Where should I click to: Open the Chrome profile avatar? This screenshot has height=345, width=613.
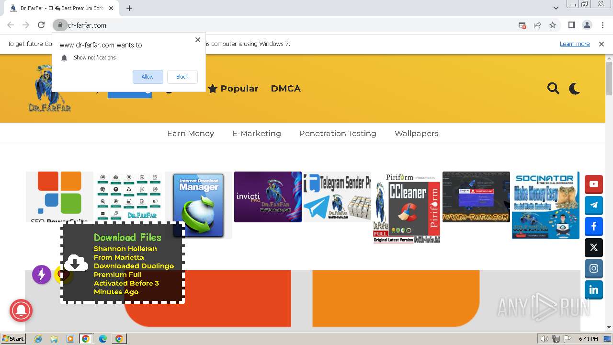tap(587, 25)
